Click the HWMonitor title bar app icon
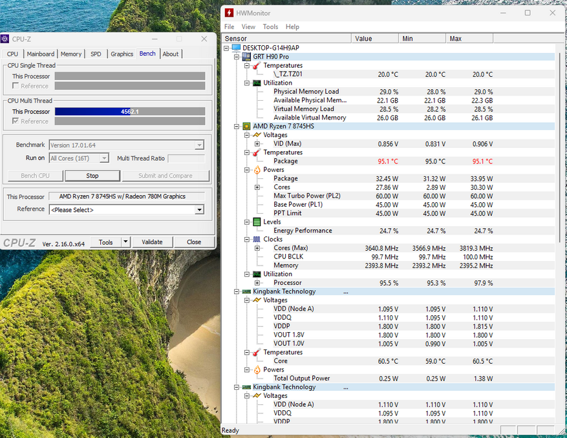567x438 pixels. [x=230, y=13]
